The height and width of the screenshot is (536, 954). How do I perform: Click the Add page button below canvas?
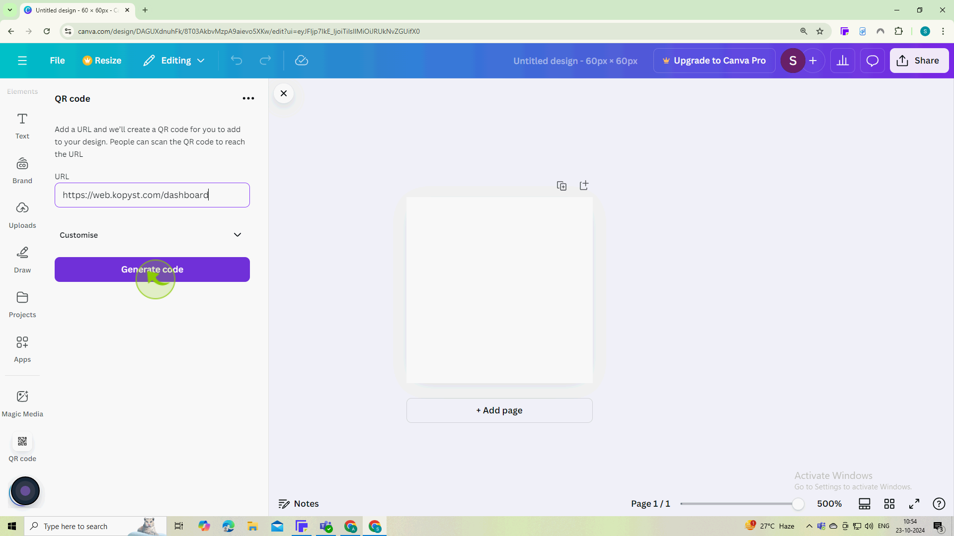point(499,410)
